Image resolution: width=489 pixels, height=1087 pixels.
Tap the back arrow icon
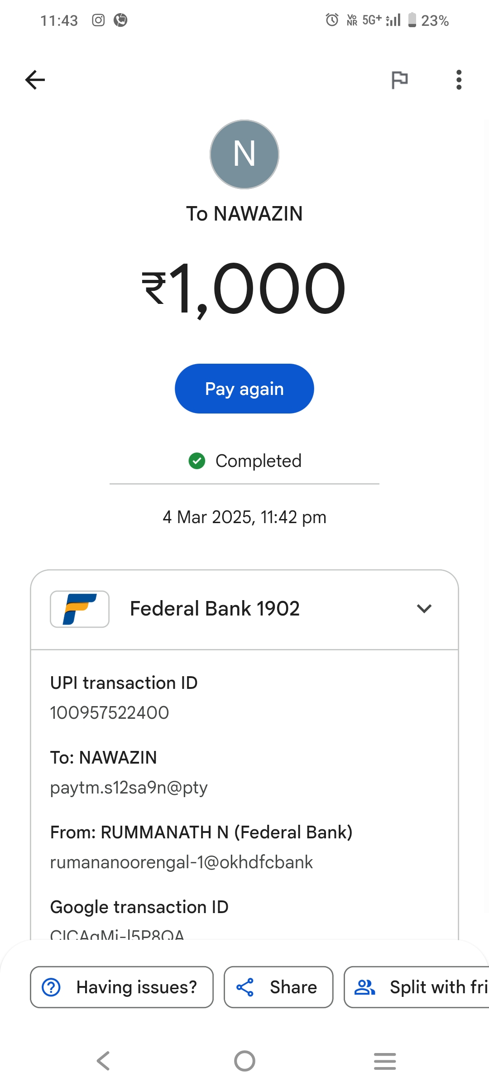click(x=35, y=80)
